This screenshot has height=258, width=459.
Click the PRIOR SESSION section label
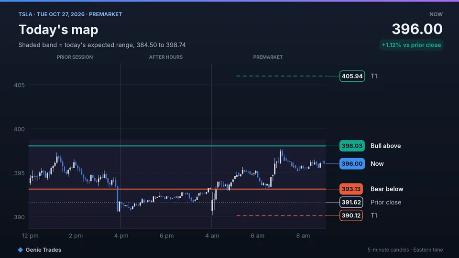coord(75,57)
